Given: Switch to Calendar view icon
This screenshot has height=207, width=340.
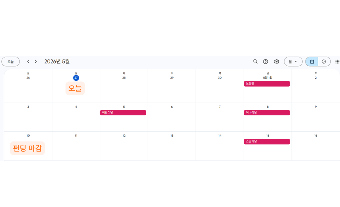Looking at the screenshot, I should [x=312, y=62].
